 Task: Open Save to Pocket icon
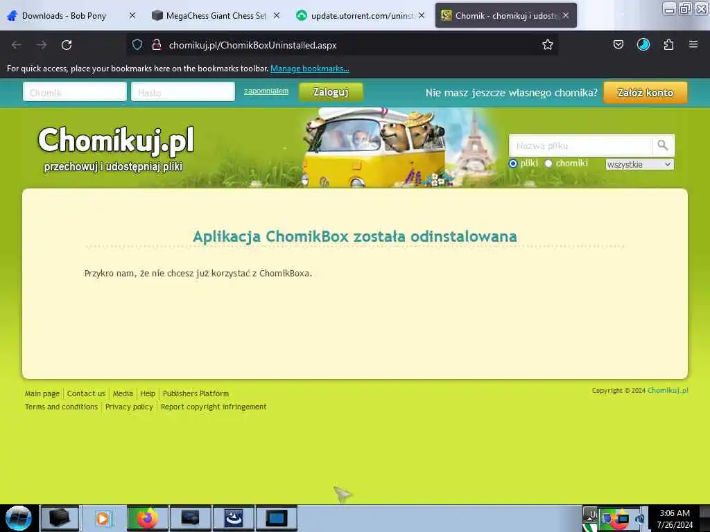click(x=618, y=44)
